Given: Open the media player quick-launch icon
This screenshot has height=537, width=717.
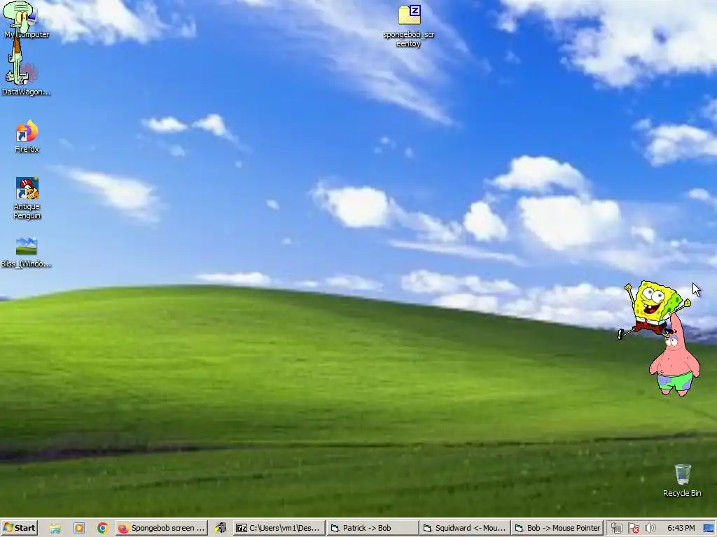Looking at the screenshot, I should coord(79,529).
